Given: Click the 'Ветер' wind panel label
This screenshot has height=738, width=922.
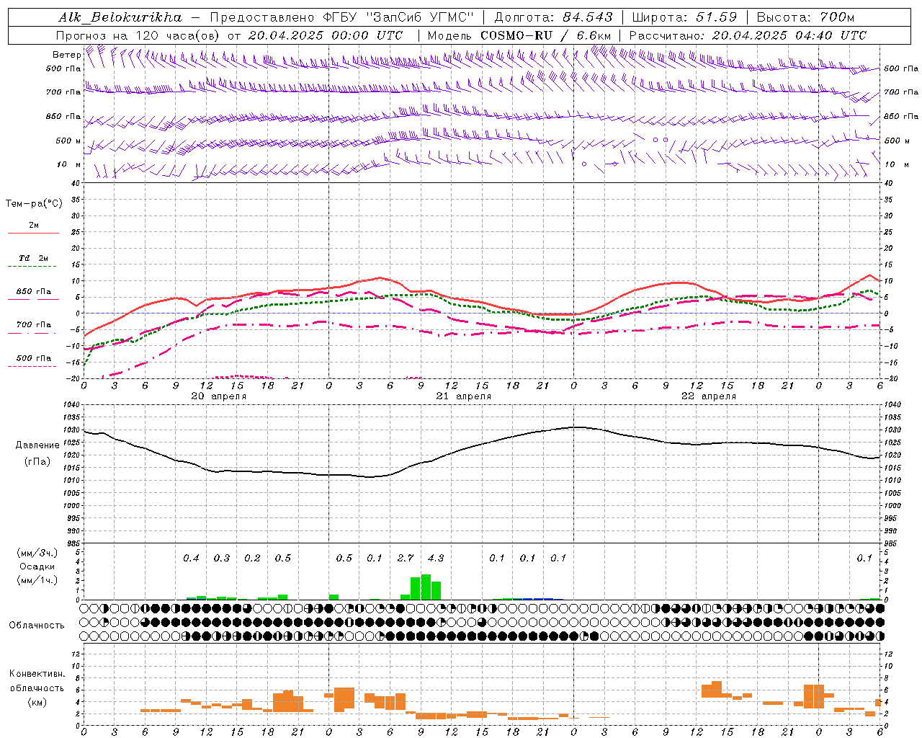Looking at the screenshot, I should pos(66,55).
